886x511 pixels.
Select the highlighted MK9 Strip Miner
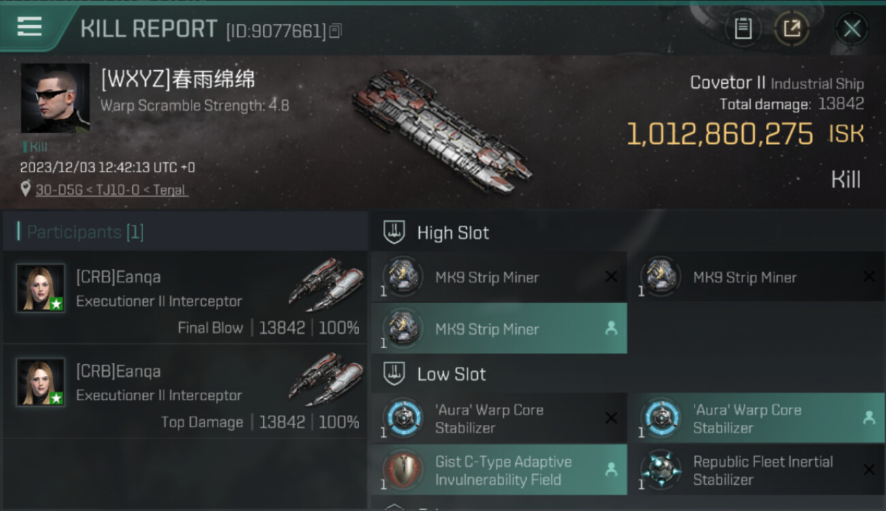[499, 328]
